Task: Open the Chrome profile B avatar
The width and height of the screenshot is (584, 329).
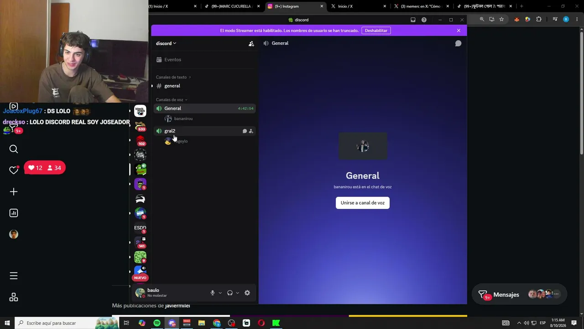Action: click(x=566, y=19)
